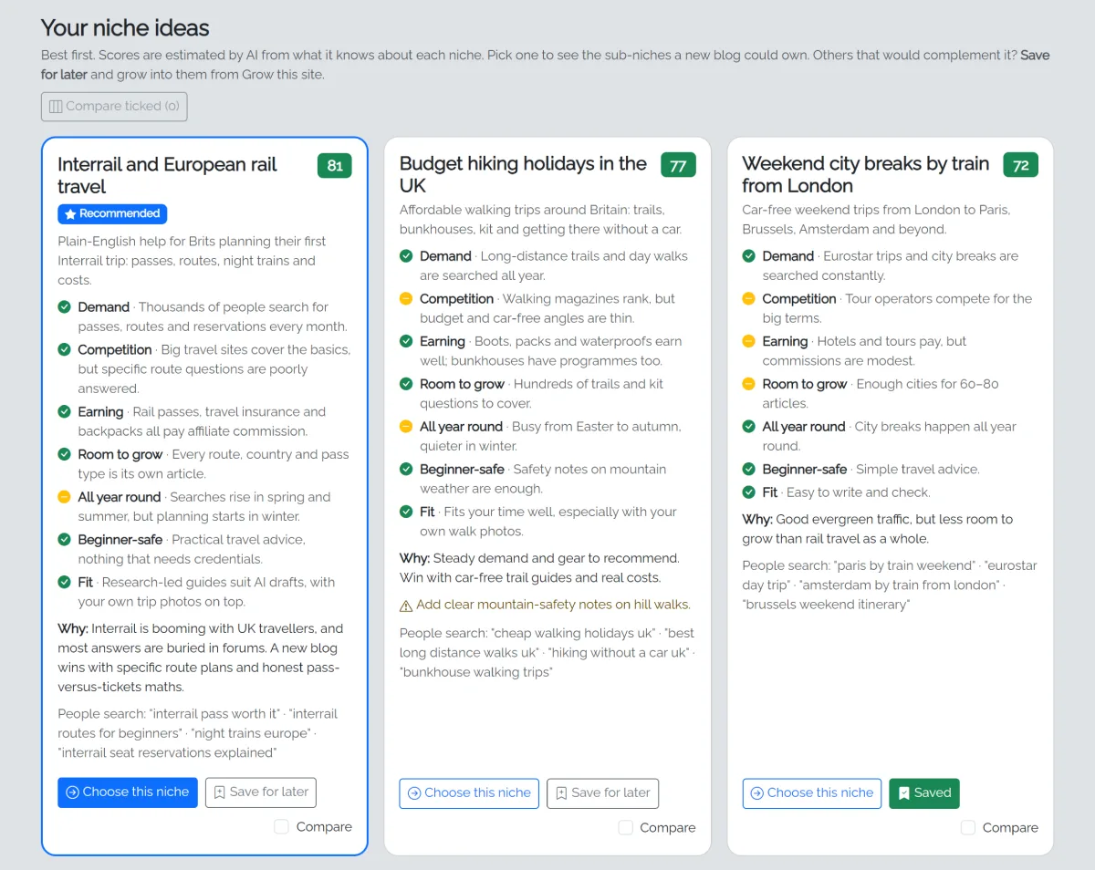The width and height of the screenshot is (1095, 870).
Task: Click the 72 score badge
Action: pos(1021,165)
